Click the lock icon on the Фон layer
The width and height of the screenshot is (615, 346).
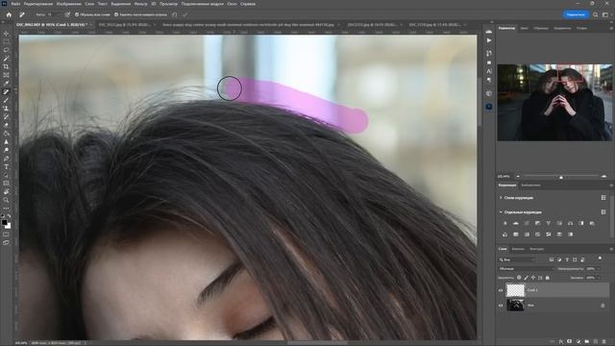pyautogui.click(x=603, y=306)
